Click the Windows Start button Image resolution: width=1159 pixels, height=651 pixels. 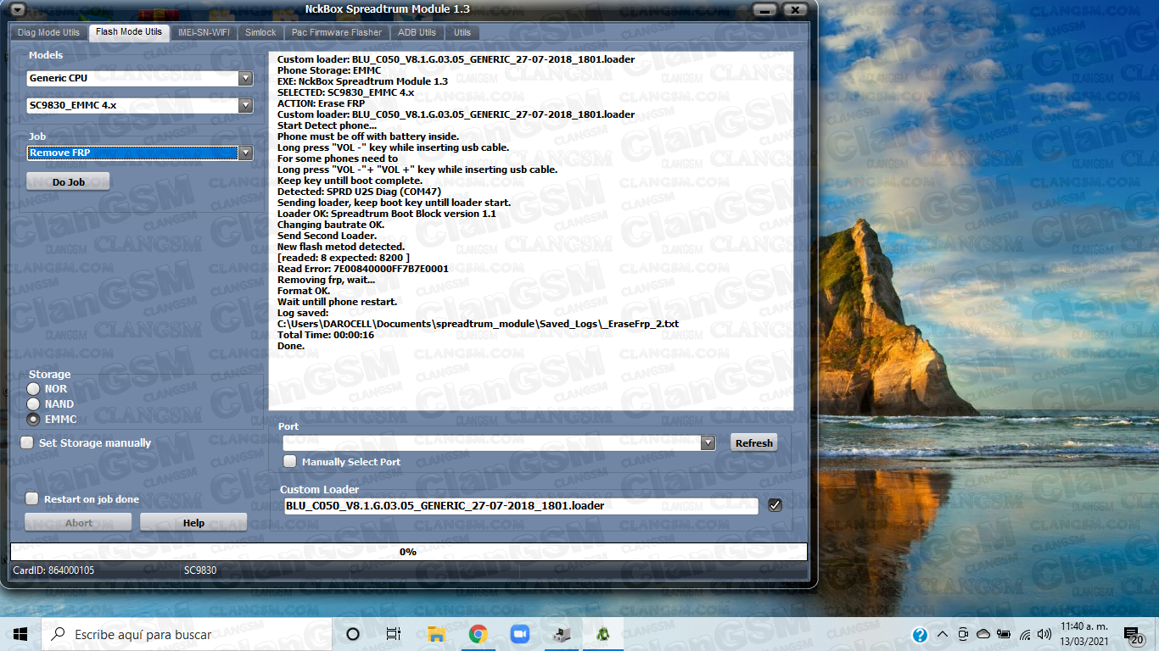coord(20,634)
